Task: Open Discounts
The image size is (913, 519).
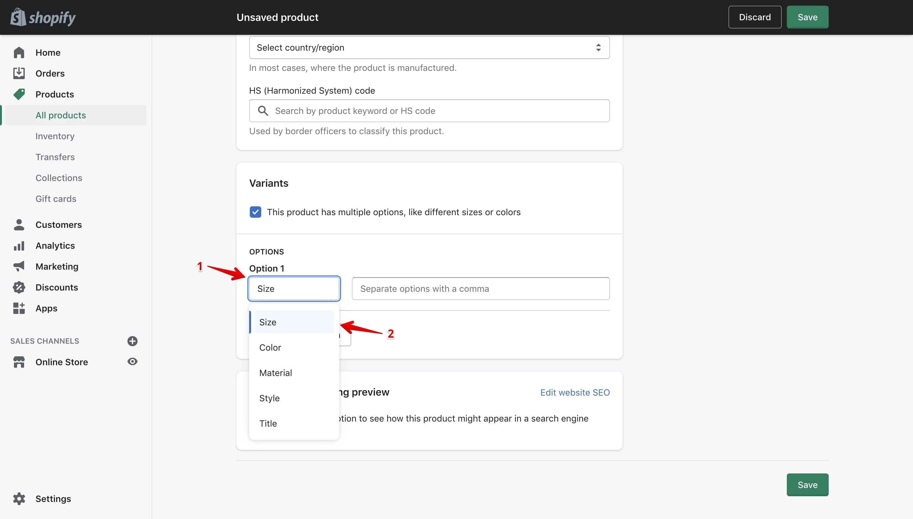Action: [x=57, y=287]
